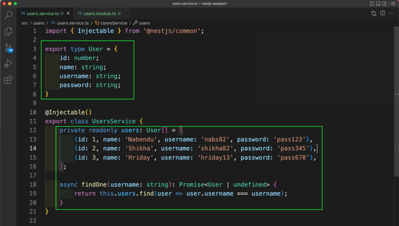Open the Run and Debug view
The image size is (399, 226).
point(8,64)
